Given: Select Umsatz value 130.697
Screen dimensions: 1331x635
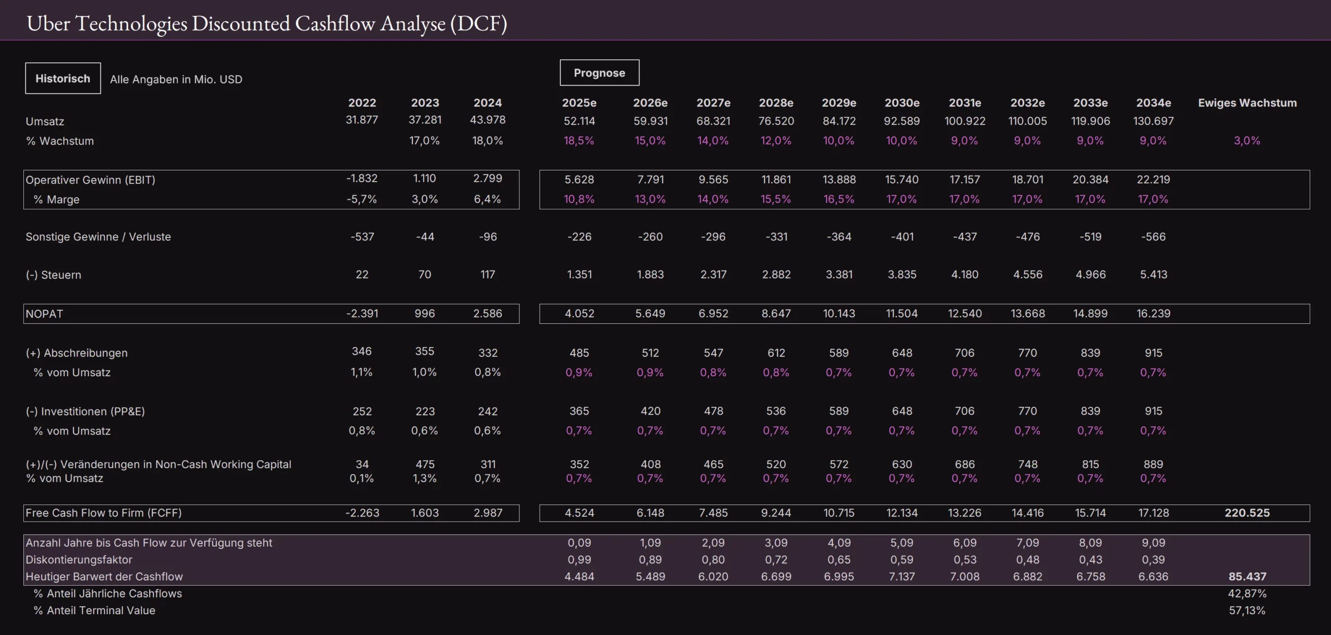Looking at the screenshot, I should [1154, 121].
